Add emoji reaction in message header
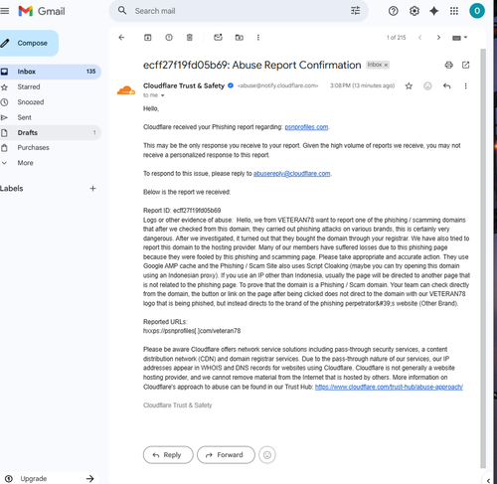This screenshot has height=484, width=497. pos(427,86)
